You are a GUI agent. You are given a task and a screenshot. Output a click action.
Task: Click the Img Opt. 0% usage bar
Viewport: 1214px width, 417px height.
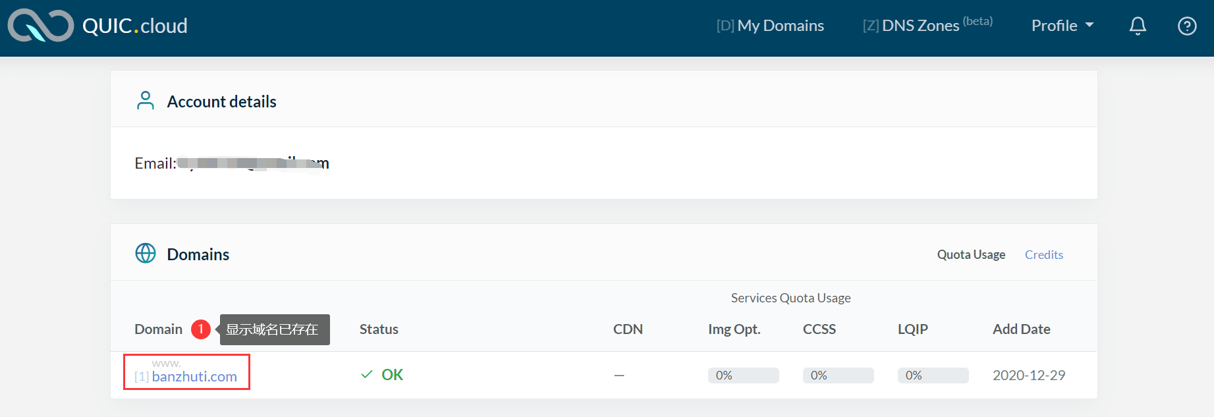744,375
